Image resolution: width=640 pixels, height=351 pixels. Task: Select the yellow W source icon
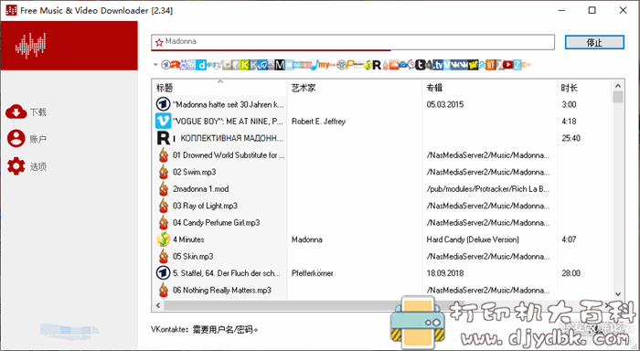473,65
